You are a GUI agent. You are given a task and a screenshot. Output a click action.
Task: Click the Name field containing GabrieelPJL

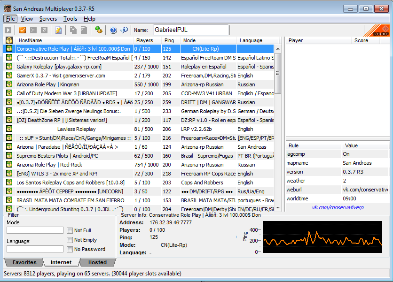pyautogui.click(x=191, y=30)
